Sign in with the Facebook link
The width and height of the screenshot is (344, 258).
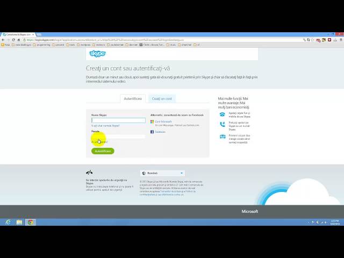pos(160,132)
